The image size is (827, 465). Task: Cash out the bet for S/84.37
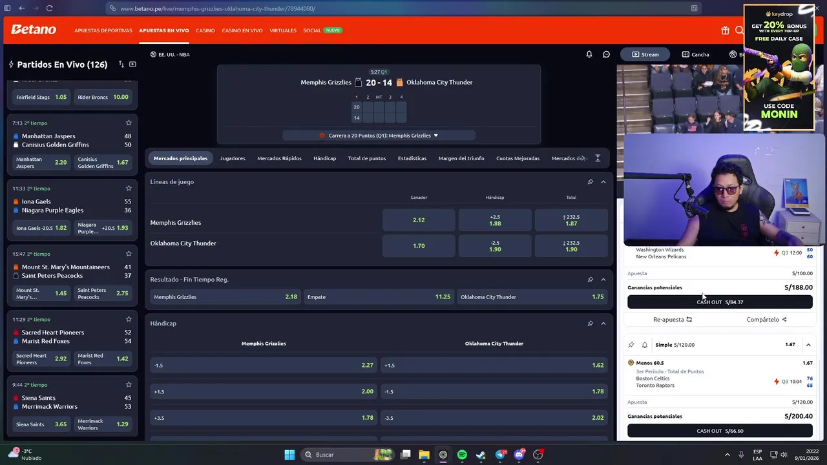(720, 302)
